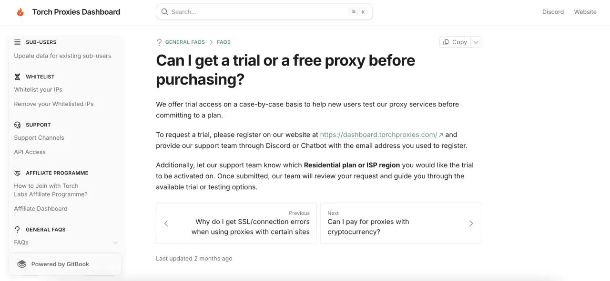
Task: Copy the page with Copy button
Action: [x=455, y=42]
